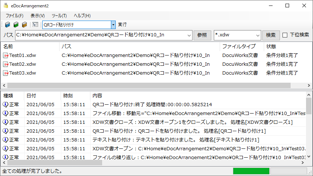The width and height of the screenshot is (313, 176).
Task: Click the パス column header in file list
Action: (x=140, y=47)
